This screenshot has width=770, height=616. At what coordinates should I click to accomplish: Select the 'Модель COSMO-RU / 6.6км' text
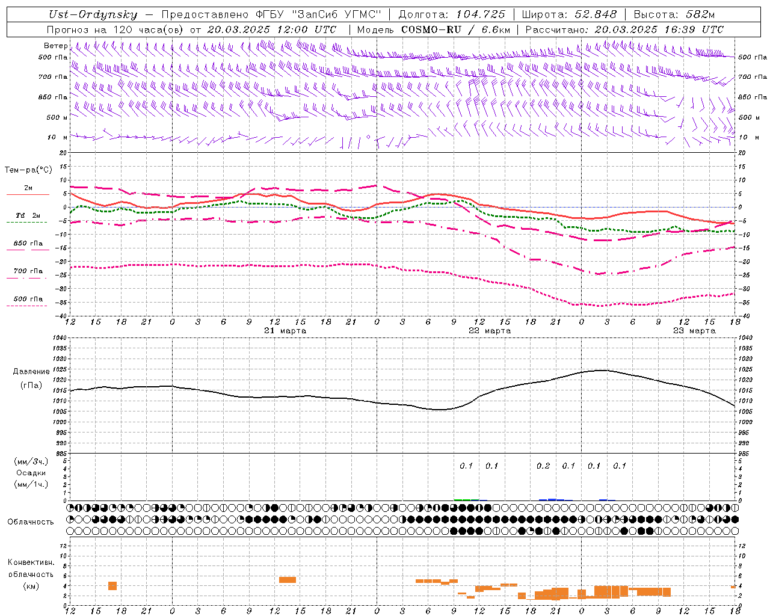[434, 29]
